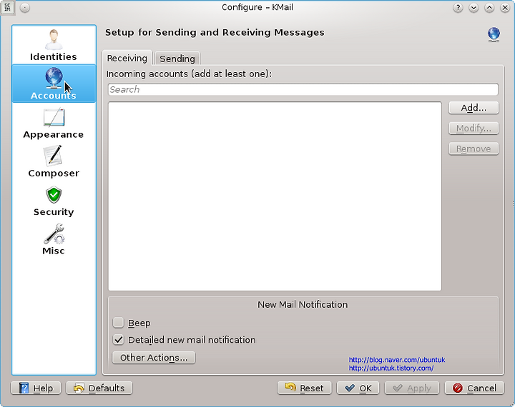
Task: Click the title bar pin-on-desktops button
Action: [24, 8]
